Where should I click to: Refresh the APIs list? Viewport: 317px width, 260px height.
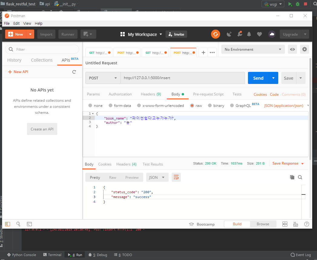(74, 72)
